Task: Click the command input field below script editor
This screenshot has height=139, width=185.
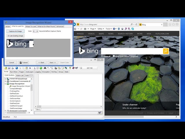Action: point(66,113)
